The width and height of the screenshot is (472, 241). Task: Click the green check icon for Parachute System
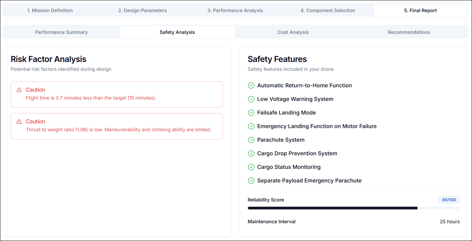pyautogui.click(x=251, y=140)
